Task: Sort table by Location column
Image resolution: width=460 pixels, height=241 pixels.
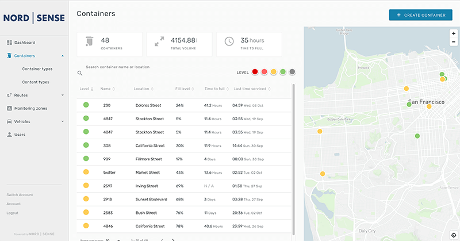Action: click(x=144, y=89)
